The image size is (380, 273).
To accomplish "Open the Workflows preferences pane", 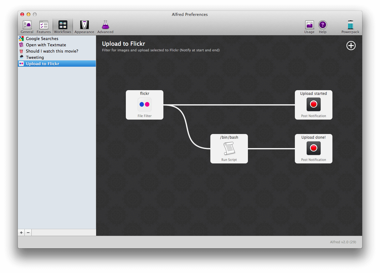I will (63, 26).
